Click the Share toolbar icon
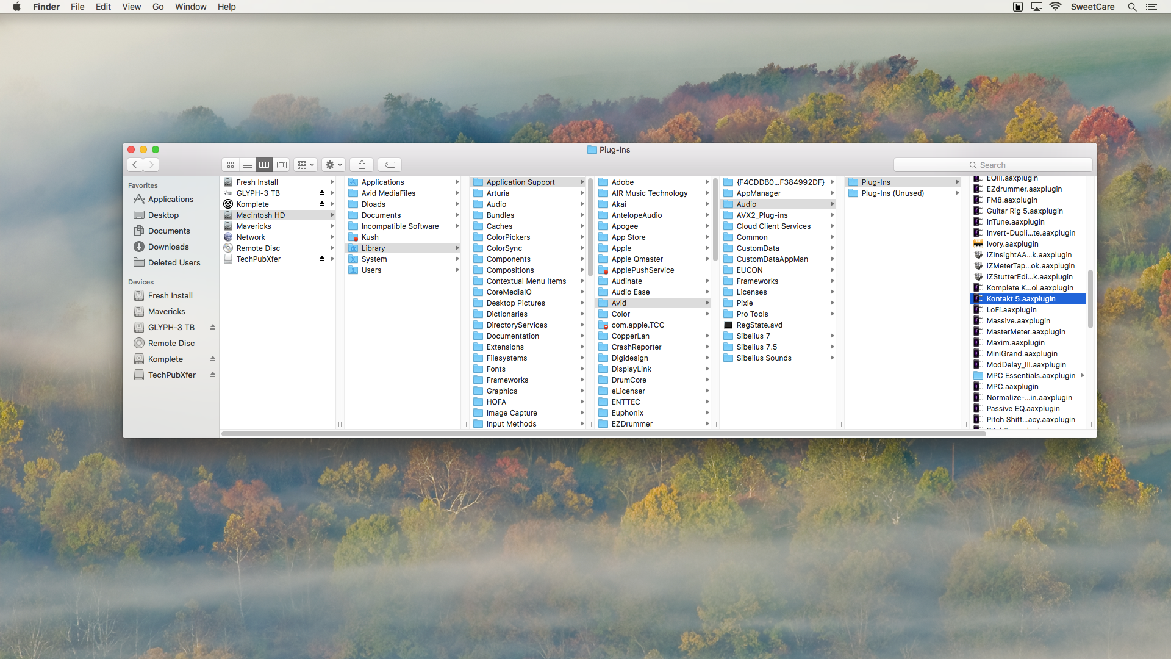 (362, 165)
